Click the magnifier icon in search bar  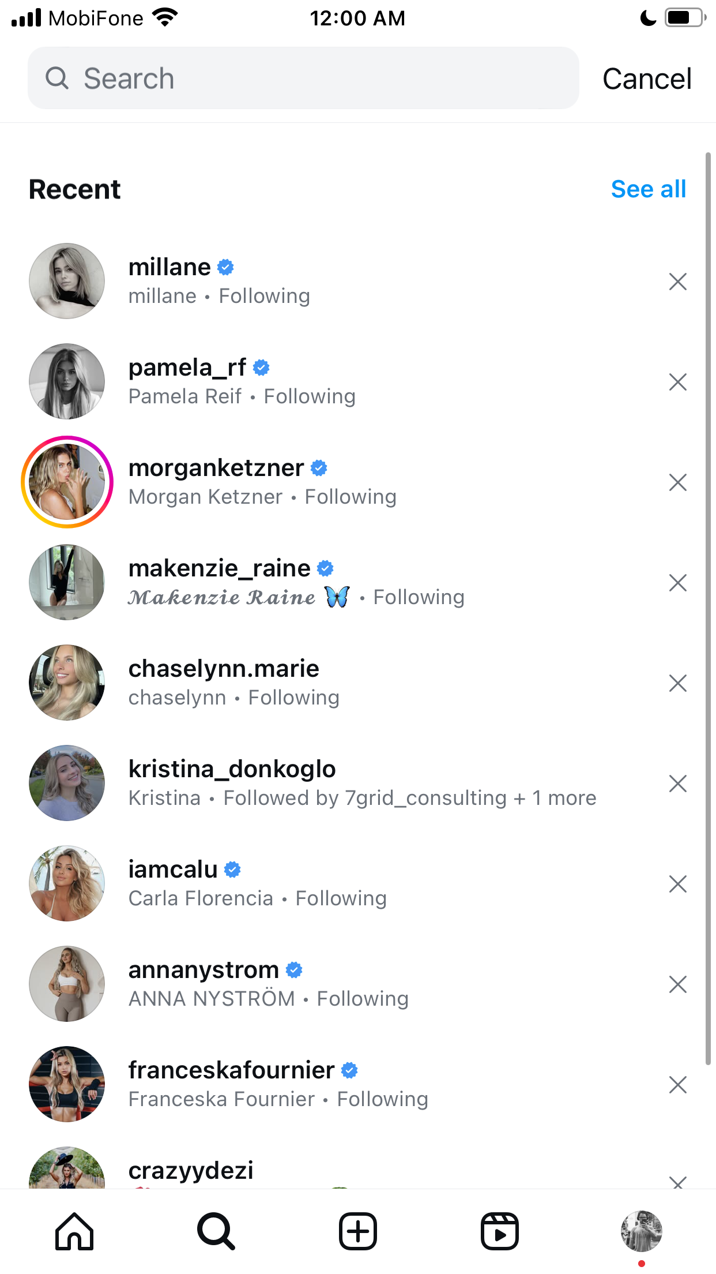(x=57, y=78)
